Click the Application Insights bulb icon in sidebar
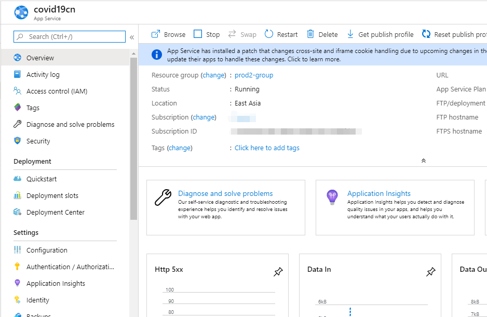Image resolution: width=487 pixels, height=317 pixels. tap(18, 283)
